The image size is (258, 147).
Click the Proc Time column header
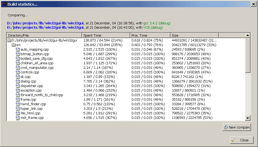pos(150,35)
